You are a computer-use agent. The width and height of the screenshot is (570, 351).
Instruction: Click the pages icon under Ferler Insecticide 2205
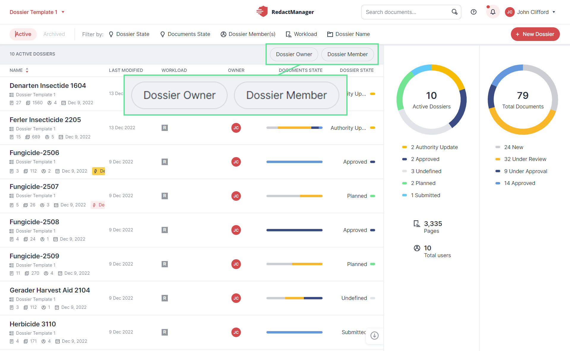pos(28,137)
